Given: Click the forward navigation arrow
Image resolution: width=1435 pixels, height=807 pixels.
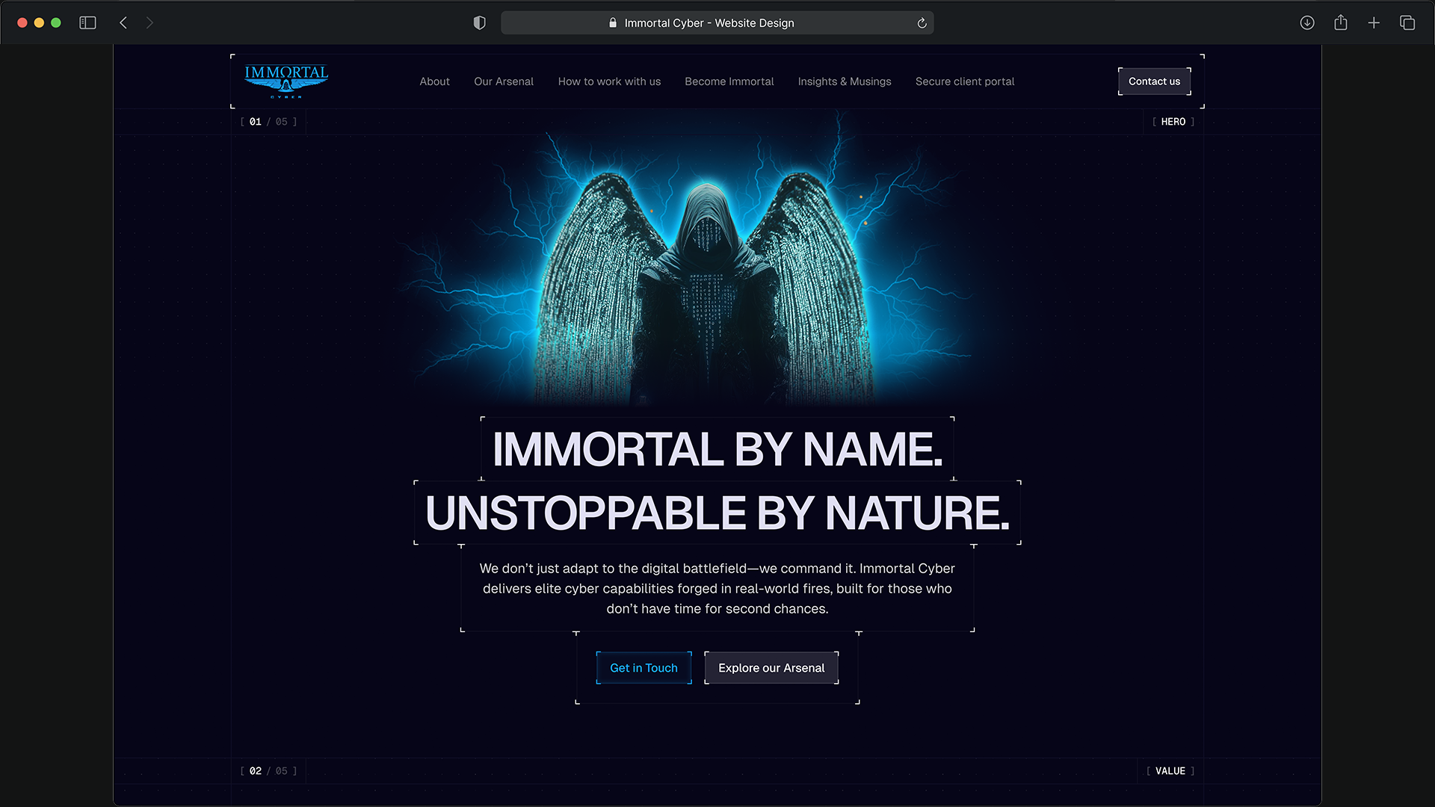Looking at the screenshot, I should (149, 23).
